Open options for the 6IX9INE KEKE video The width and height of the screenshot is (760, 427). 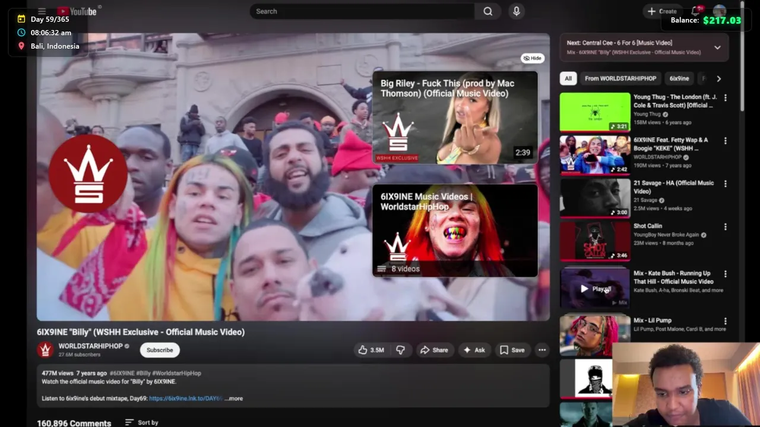[x=725, y=141]
